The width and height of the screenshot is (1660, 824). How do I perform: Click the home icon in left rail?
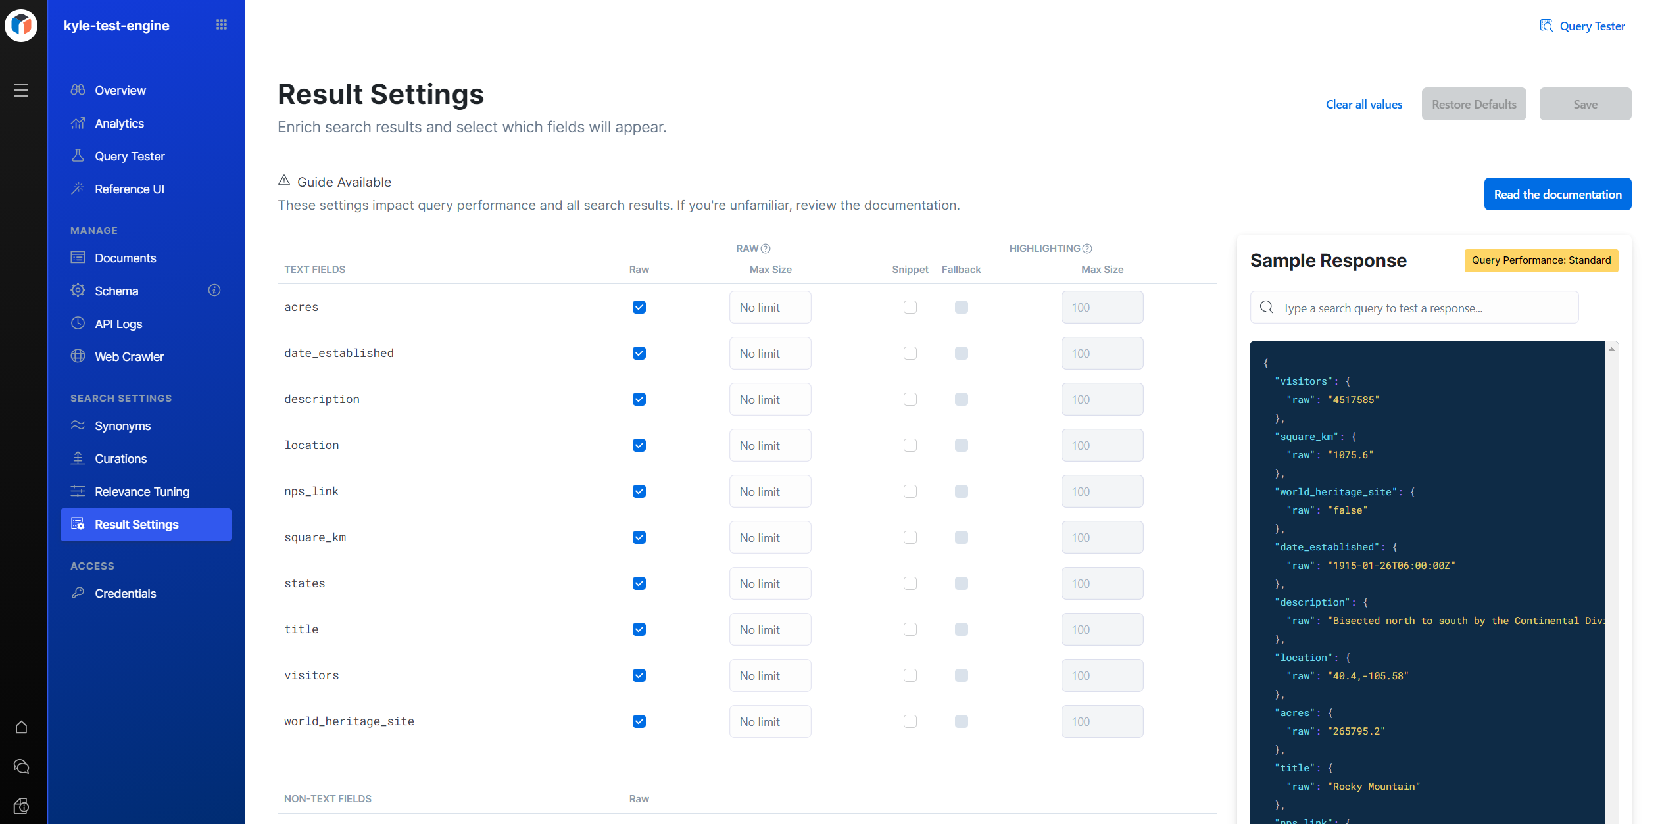pos(21,727)
